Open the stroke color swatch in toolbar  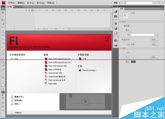[3, 85]
